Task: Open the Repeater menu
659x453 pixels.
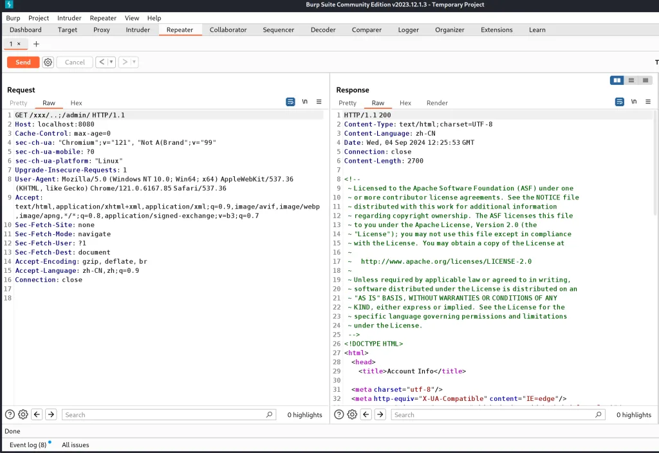Action: coord(103,18)
